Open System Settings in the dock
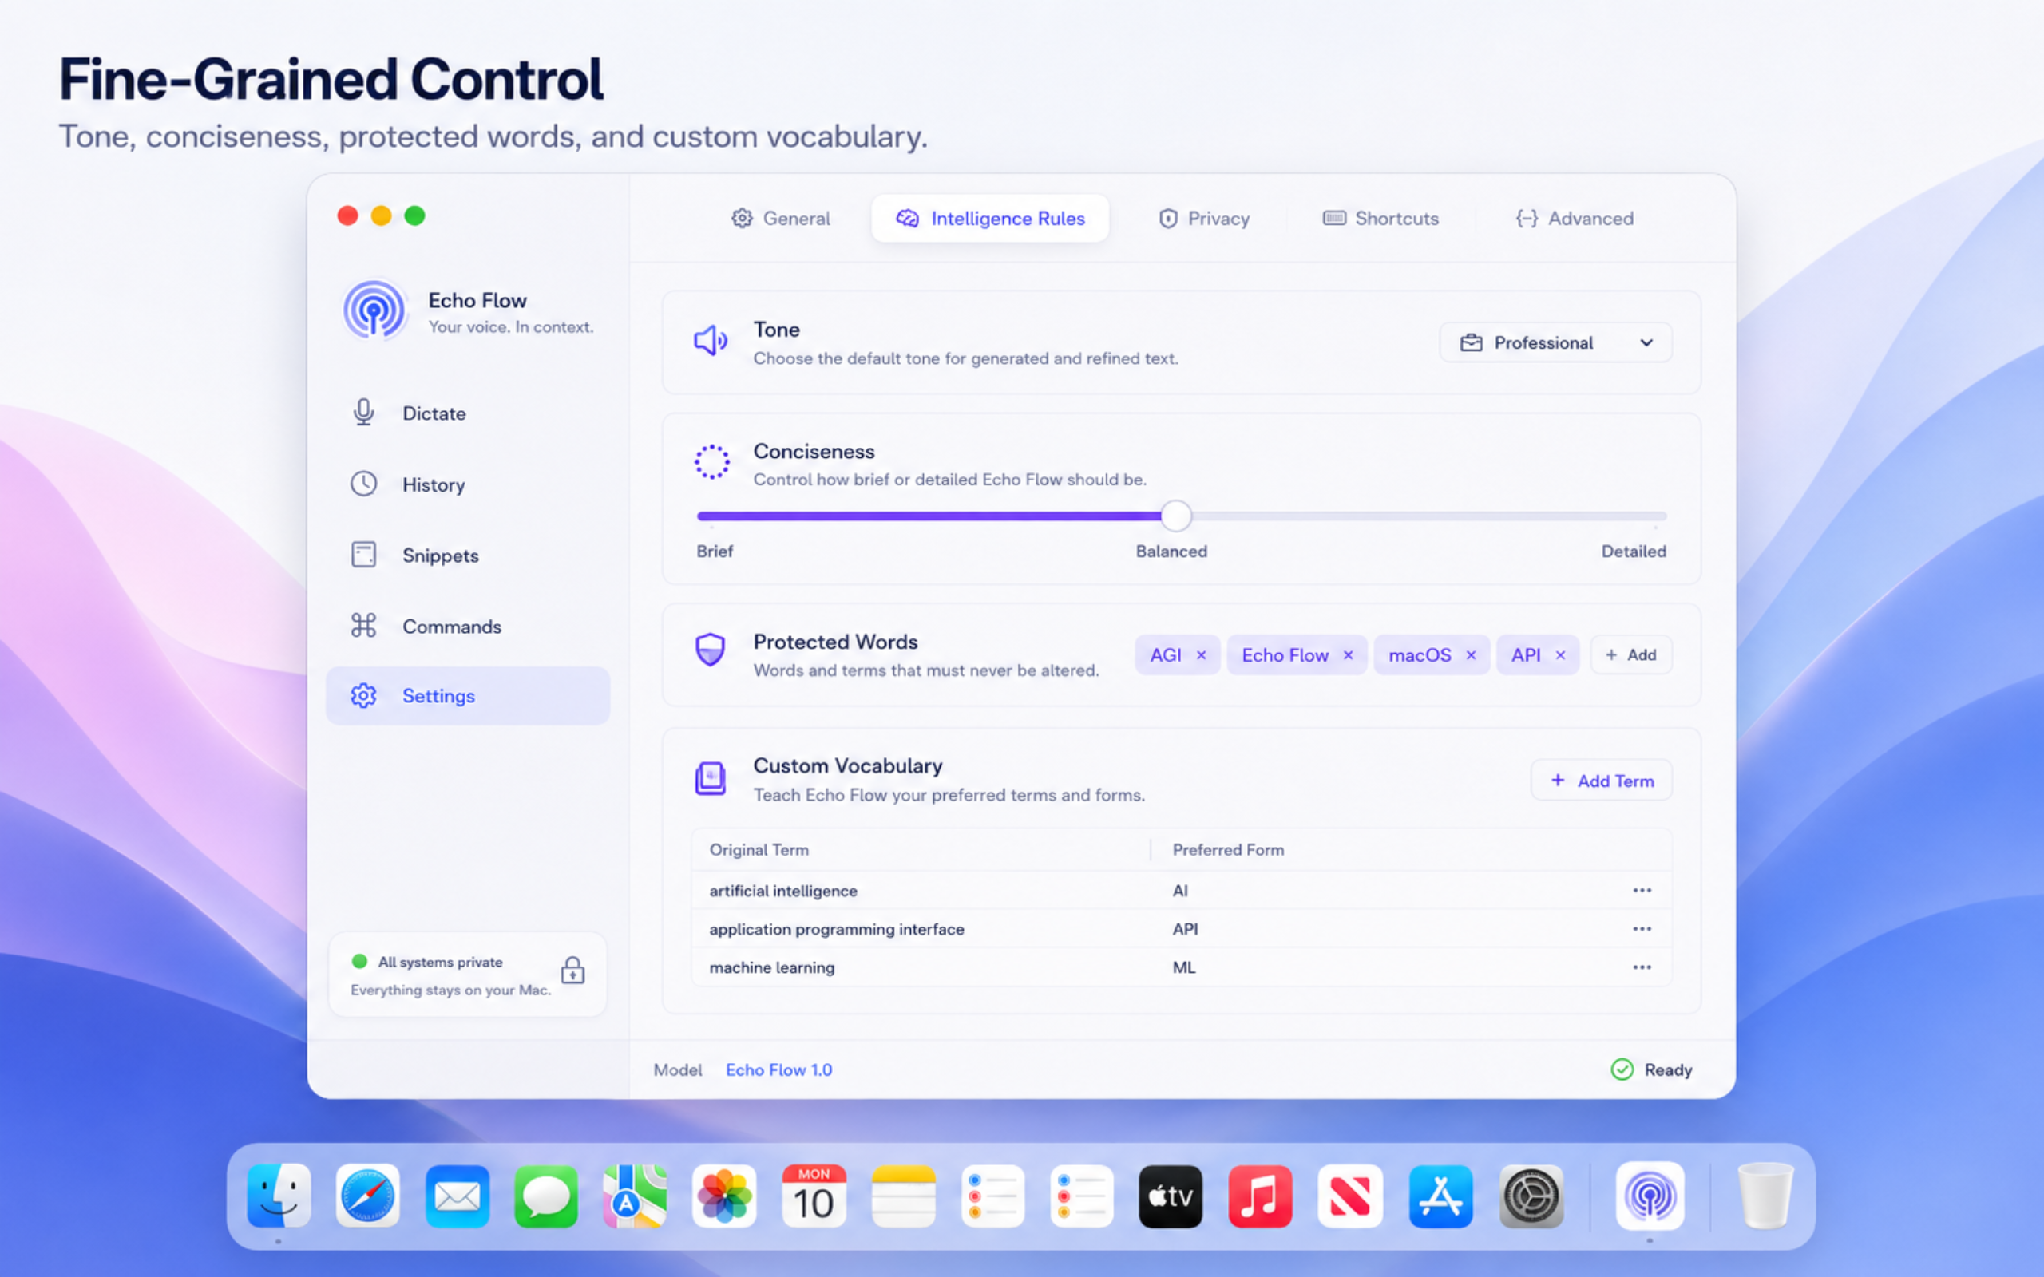This screenshot has height=1277, width=2044. [x=1531, y=1196]
